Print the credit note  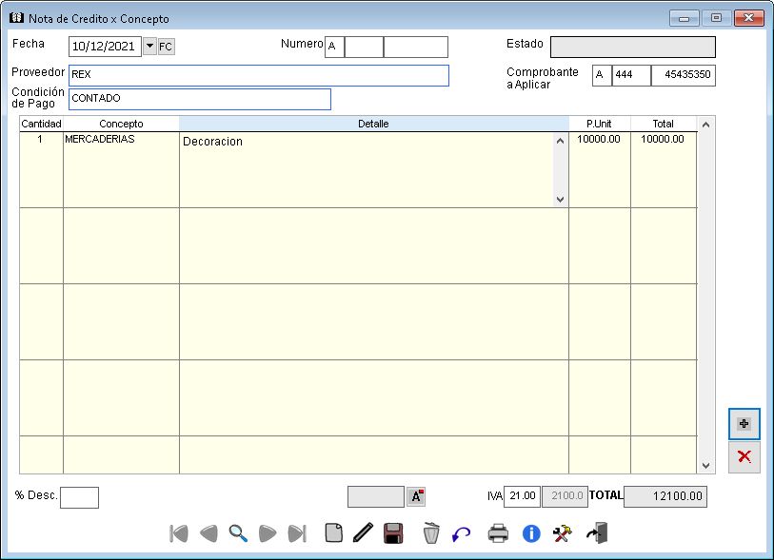498,533
